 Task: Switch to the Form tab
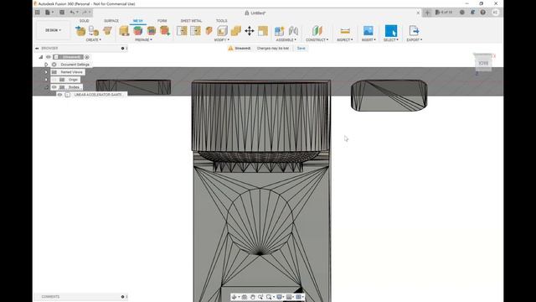(x=162, y=21)
